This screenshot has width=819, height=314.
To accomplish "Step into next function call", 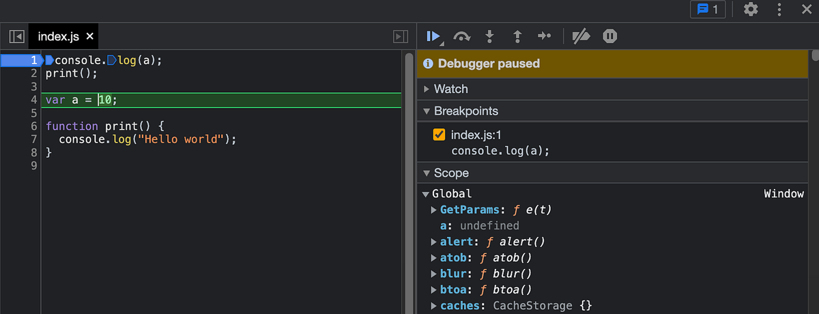I will [489, 36].
